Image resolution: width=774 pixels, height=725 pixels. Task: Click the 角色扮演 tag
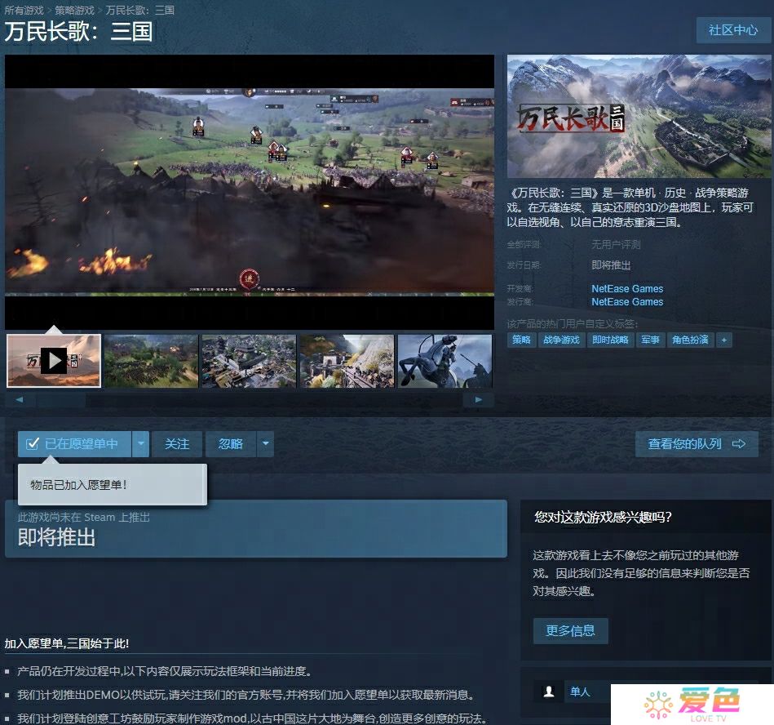(x=690, y=340)
